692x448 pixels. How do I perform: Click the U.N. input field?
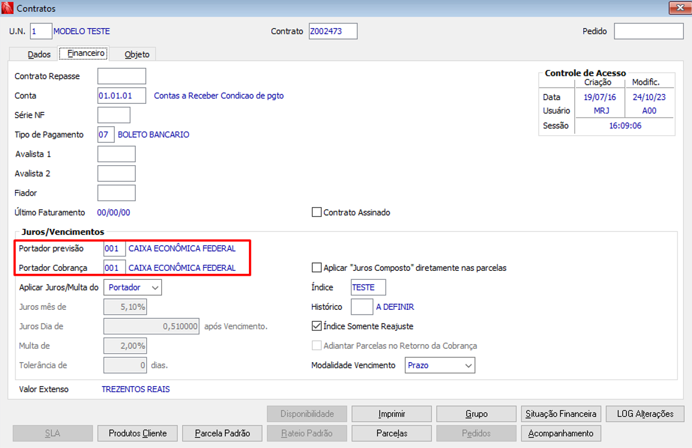tap(41, 31)
